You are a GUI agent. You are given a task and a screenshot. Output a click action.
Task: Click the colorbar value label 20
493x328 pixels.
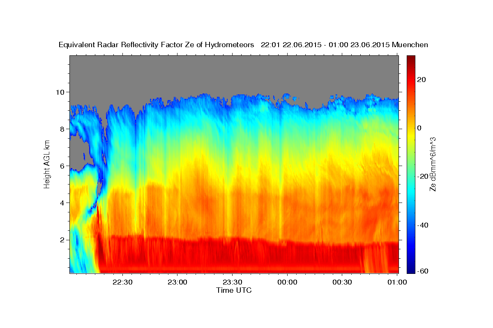422,80
